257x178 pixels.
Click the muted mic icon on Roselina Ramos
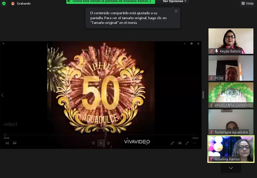click(211, 159)
